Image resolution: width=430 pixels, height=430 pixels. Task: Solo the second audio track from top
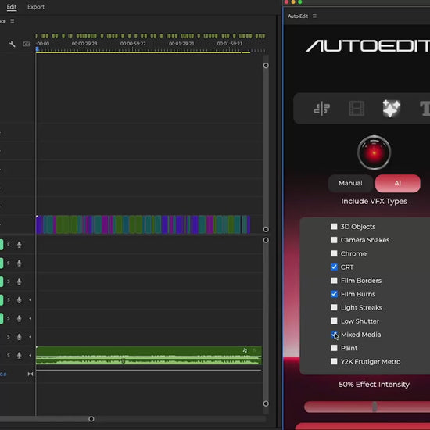(x=9, y=263)
